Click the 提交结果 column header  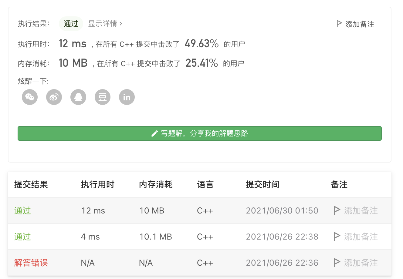click(x=31, y=184)
